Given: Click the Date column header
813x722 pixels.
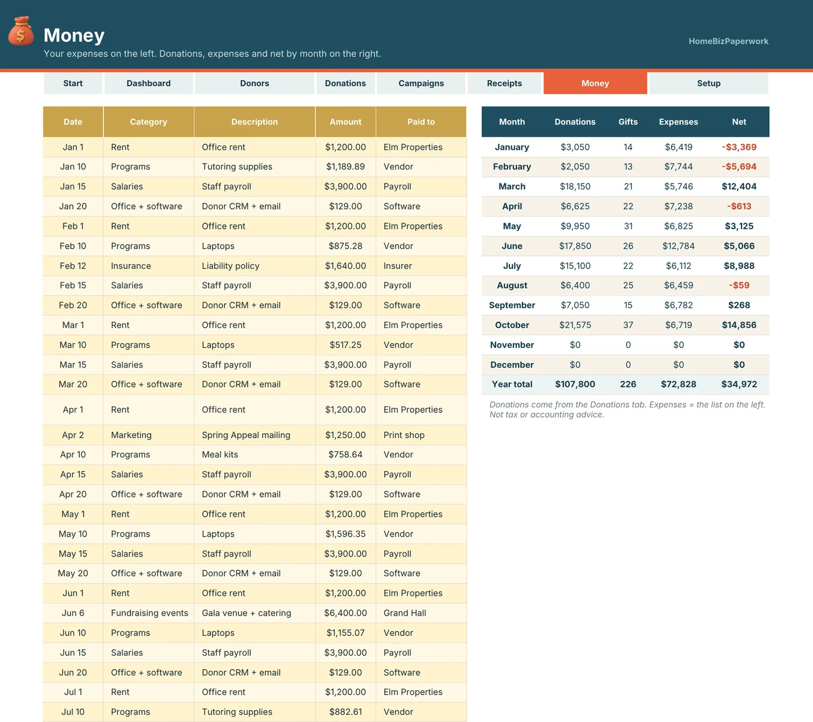Looking at the screenshot, I should (x=73, y=122).
